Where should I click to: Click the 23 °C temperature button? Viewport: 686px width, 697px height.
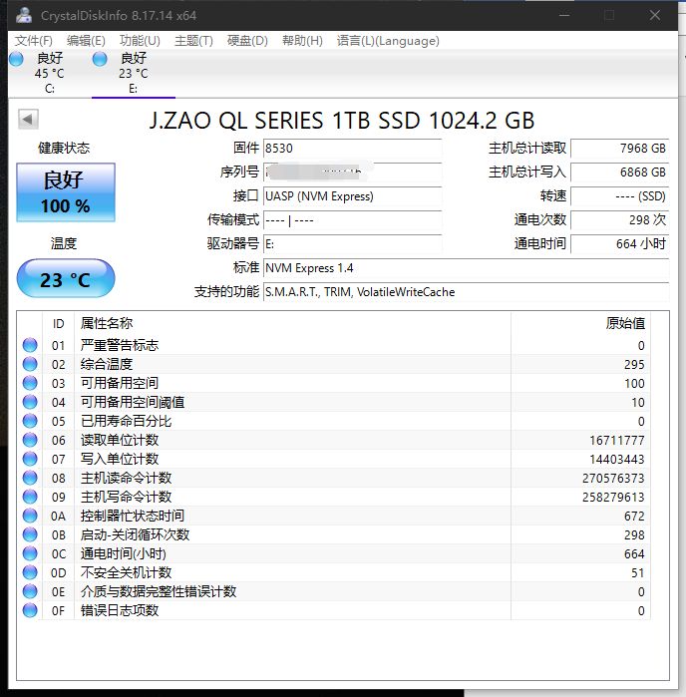click(x=66, y=279)
